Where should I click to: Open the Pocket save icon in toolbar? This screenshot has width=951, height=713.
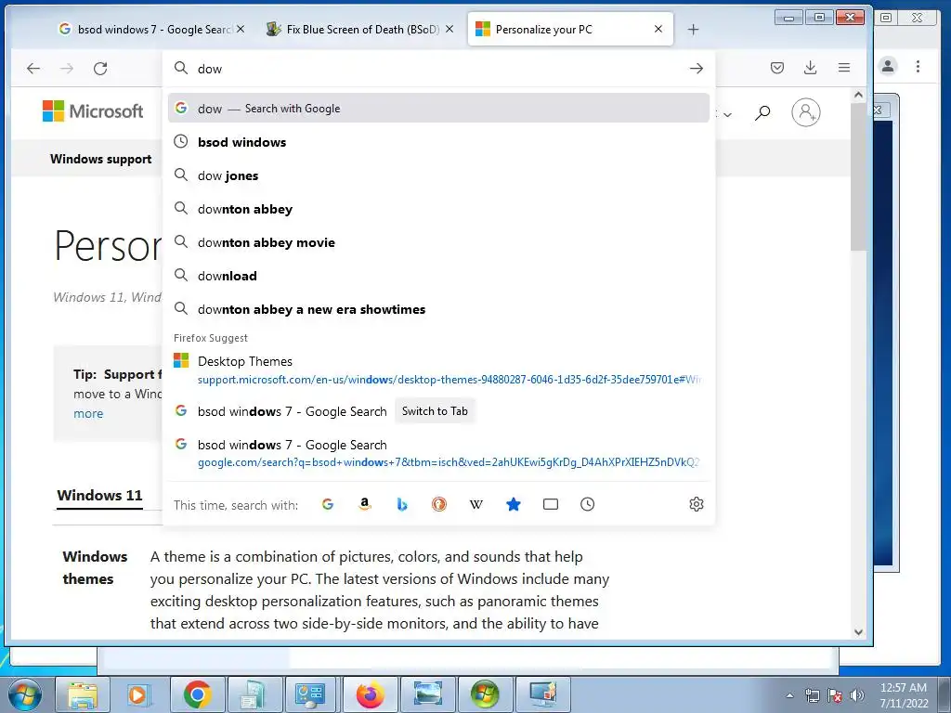pos(777,68)
